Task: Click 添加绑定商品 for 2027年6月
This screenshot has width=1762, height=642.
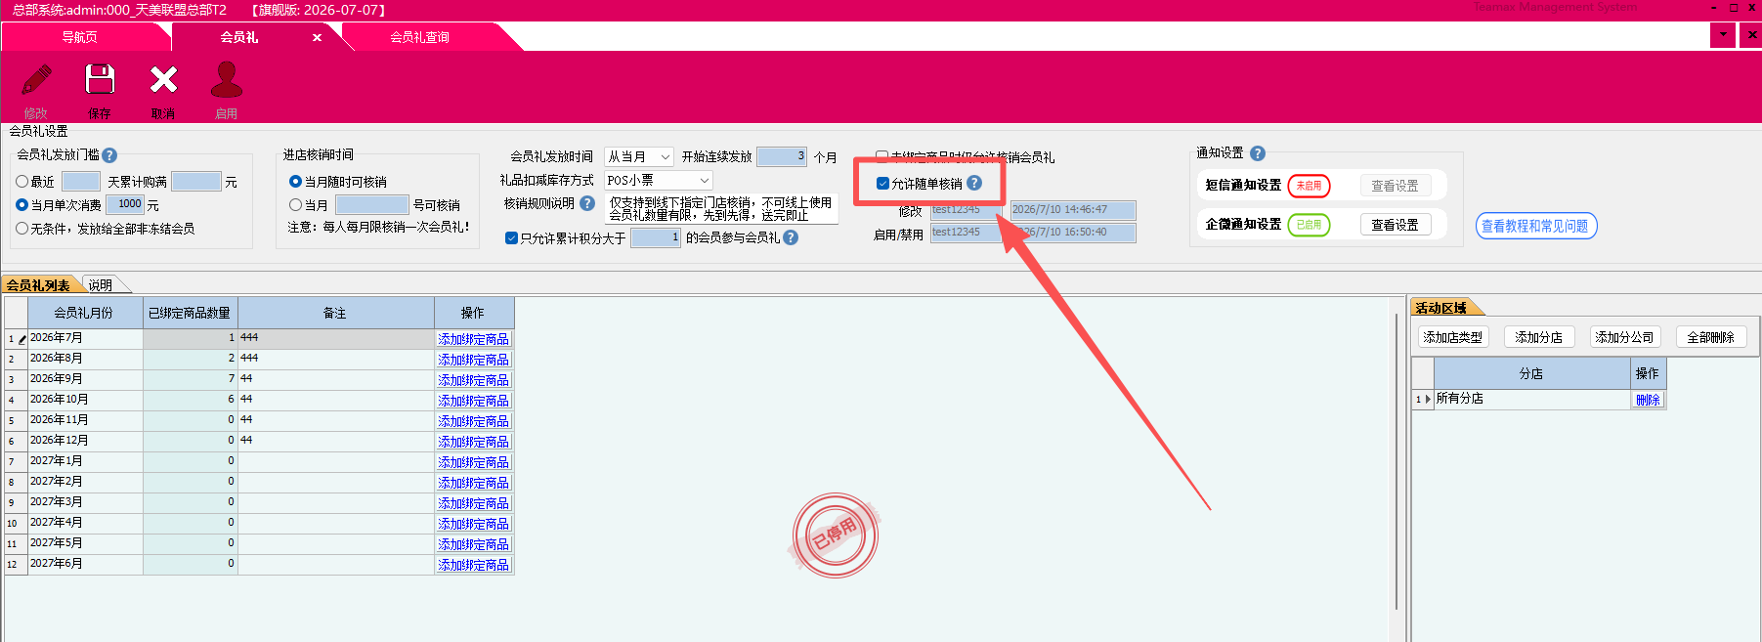Action: (x=473, y=565)
